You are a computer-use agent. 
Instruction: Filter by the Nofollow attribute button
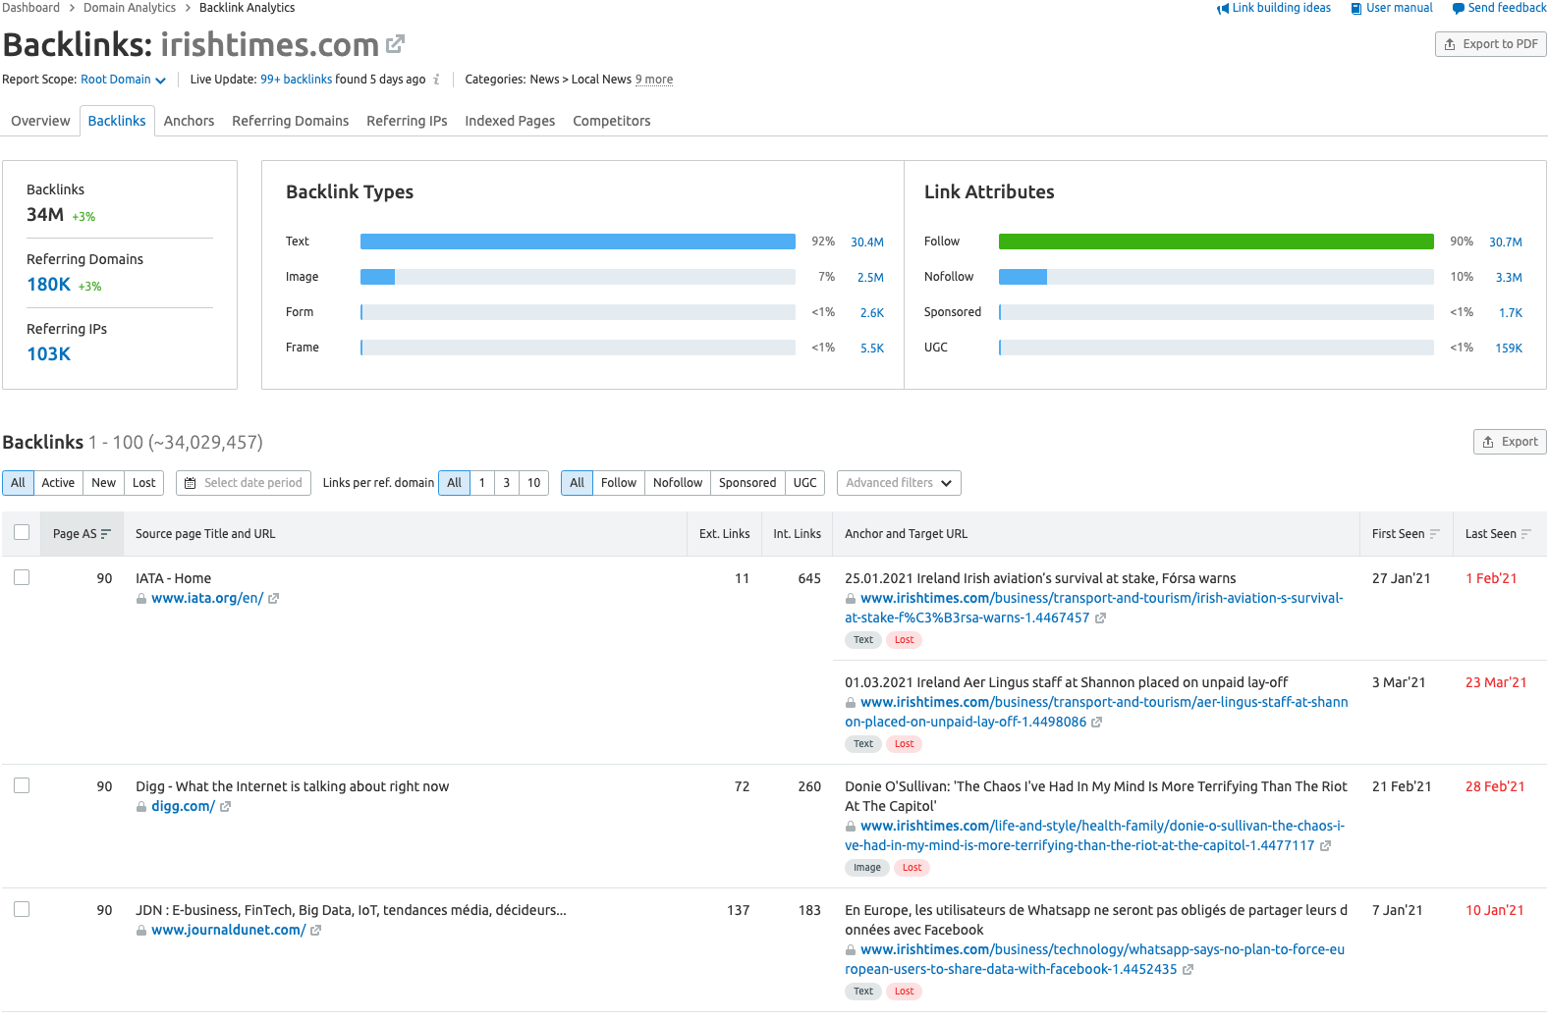pyautogui.click(x=678, y=483)
